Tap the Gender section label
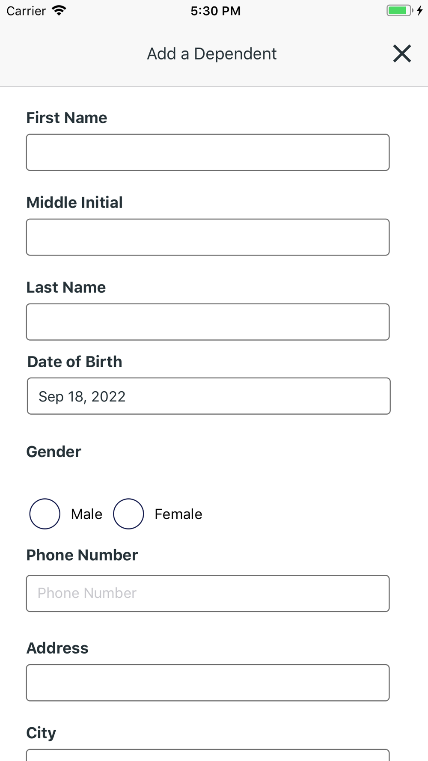This screenshot has width=428, height=761. point(53,452)
